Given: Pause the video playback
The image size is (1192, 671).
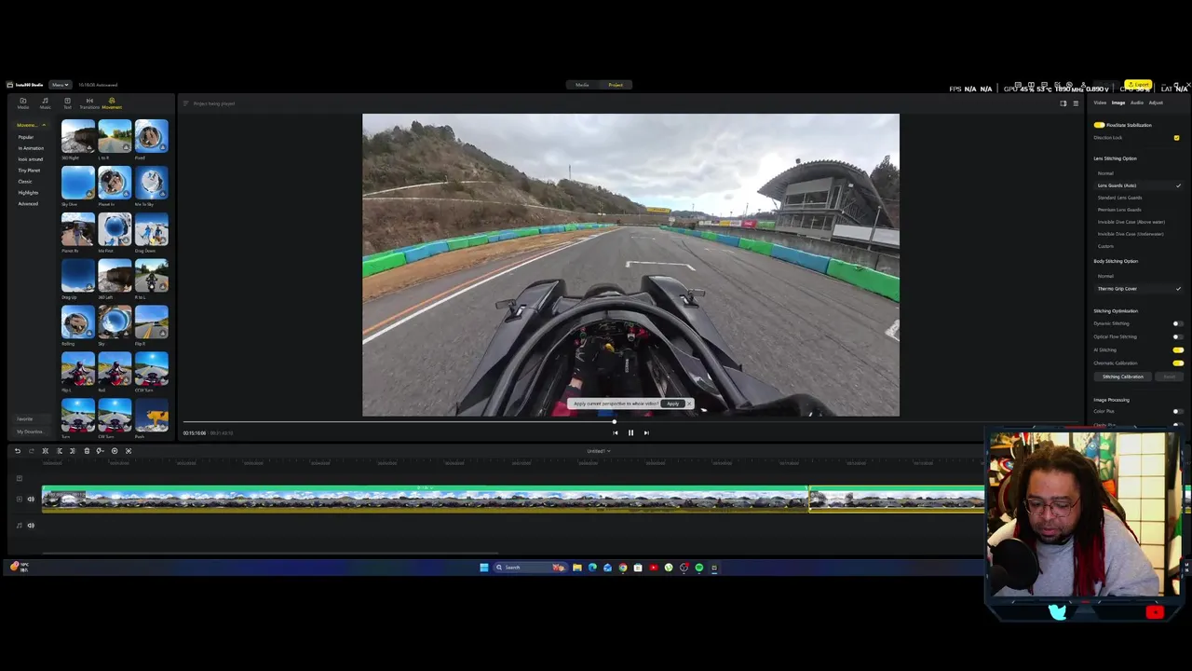Looking at the screenshot, I should tap(630, 432).
